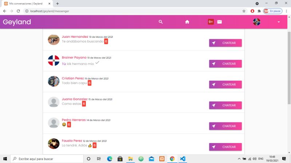This screenshot has height=163, width=291.
Task: Bookmark this page with the star
Action: 244,11
